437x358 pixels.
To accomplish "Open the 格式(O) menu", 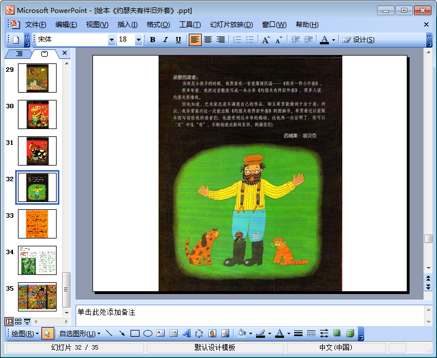I will click(x=159, y=25).
